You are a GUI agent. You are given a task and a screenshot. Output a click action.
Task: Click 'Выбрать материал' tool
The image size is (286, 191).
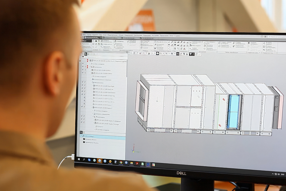point(254,43)
